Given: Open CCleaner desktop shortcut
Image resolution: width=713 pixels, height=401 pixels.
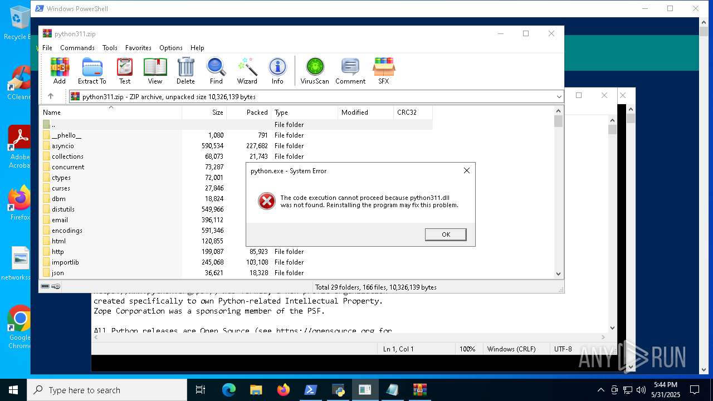Looking at the screenshot, I should pos(19,83).
